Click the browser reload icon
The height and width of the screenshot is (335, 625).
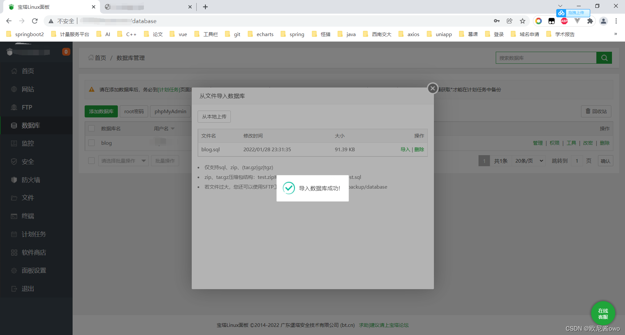35,21
